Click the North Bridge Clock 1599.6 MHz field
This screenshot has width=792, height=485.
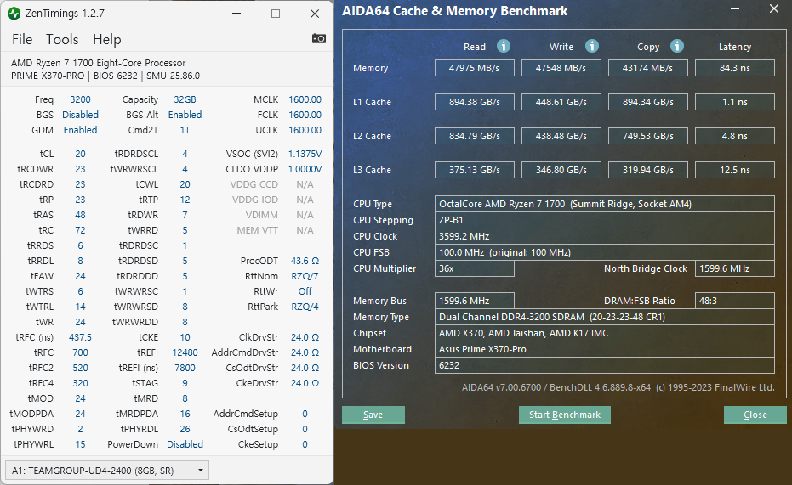[735, 268]
